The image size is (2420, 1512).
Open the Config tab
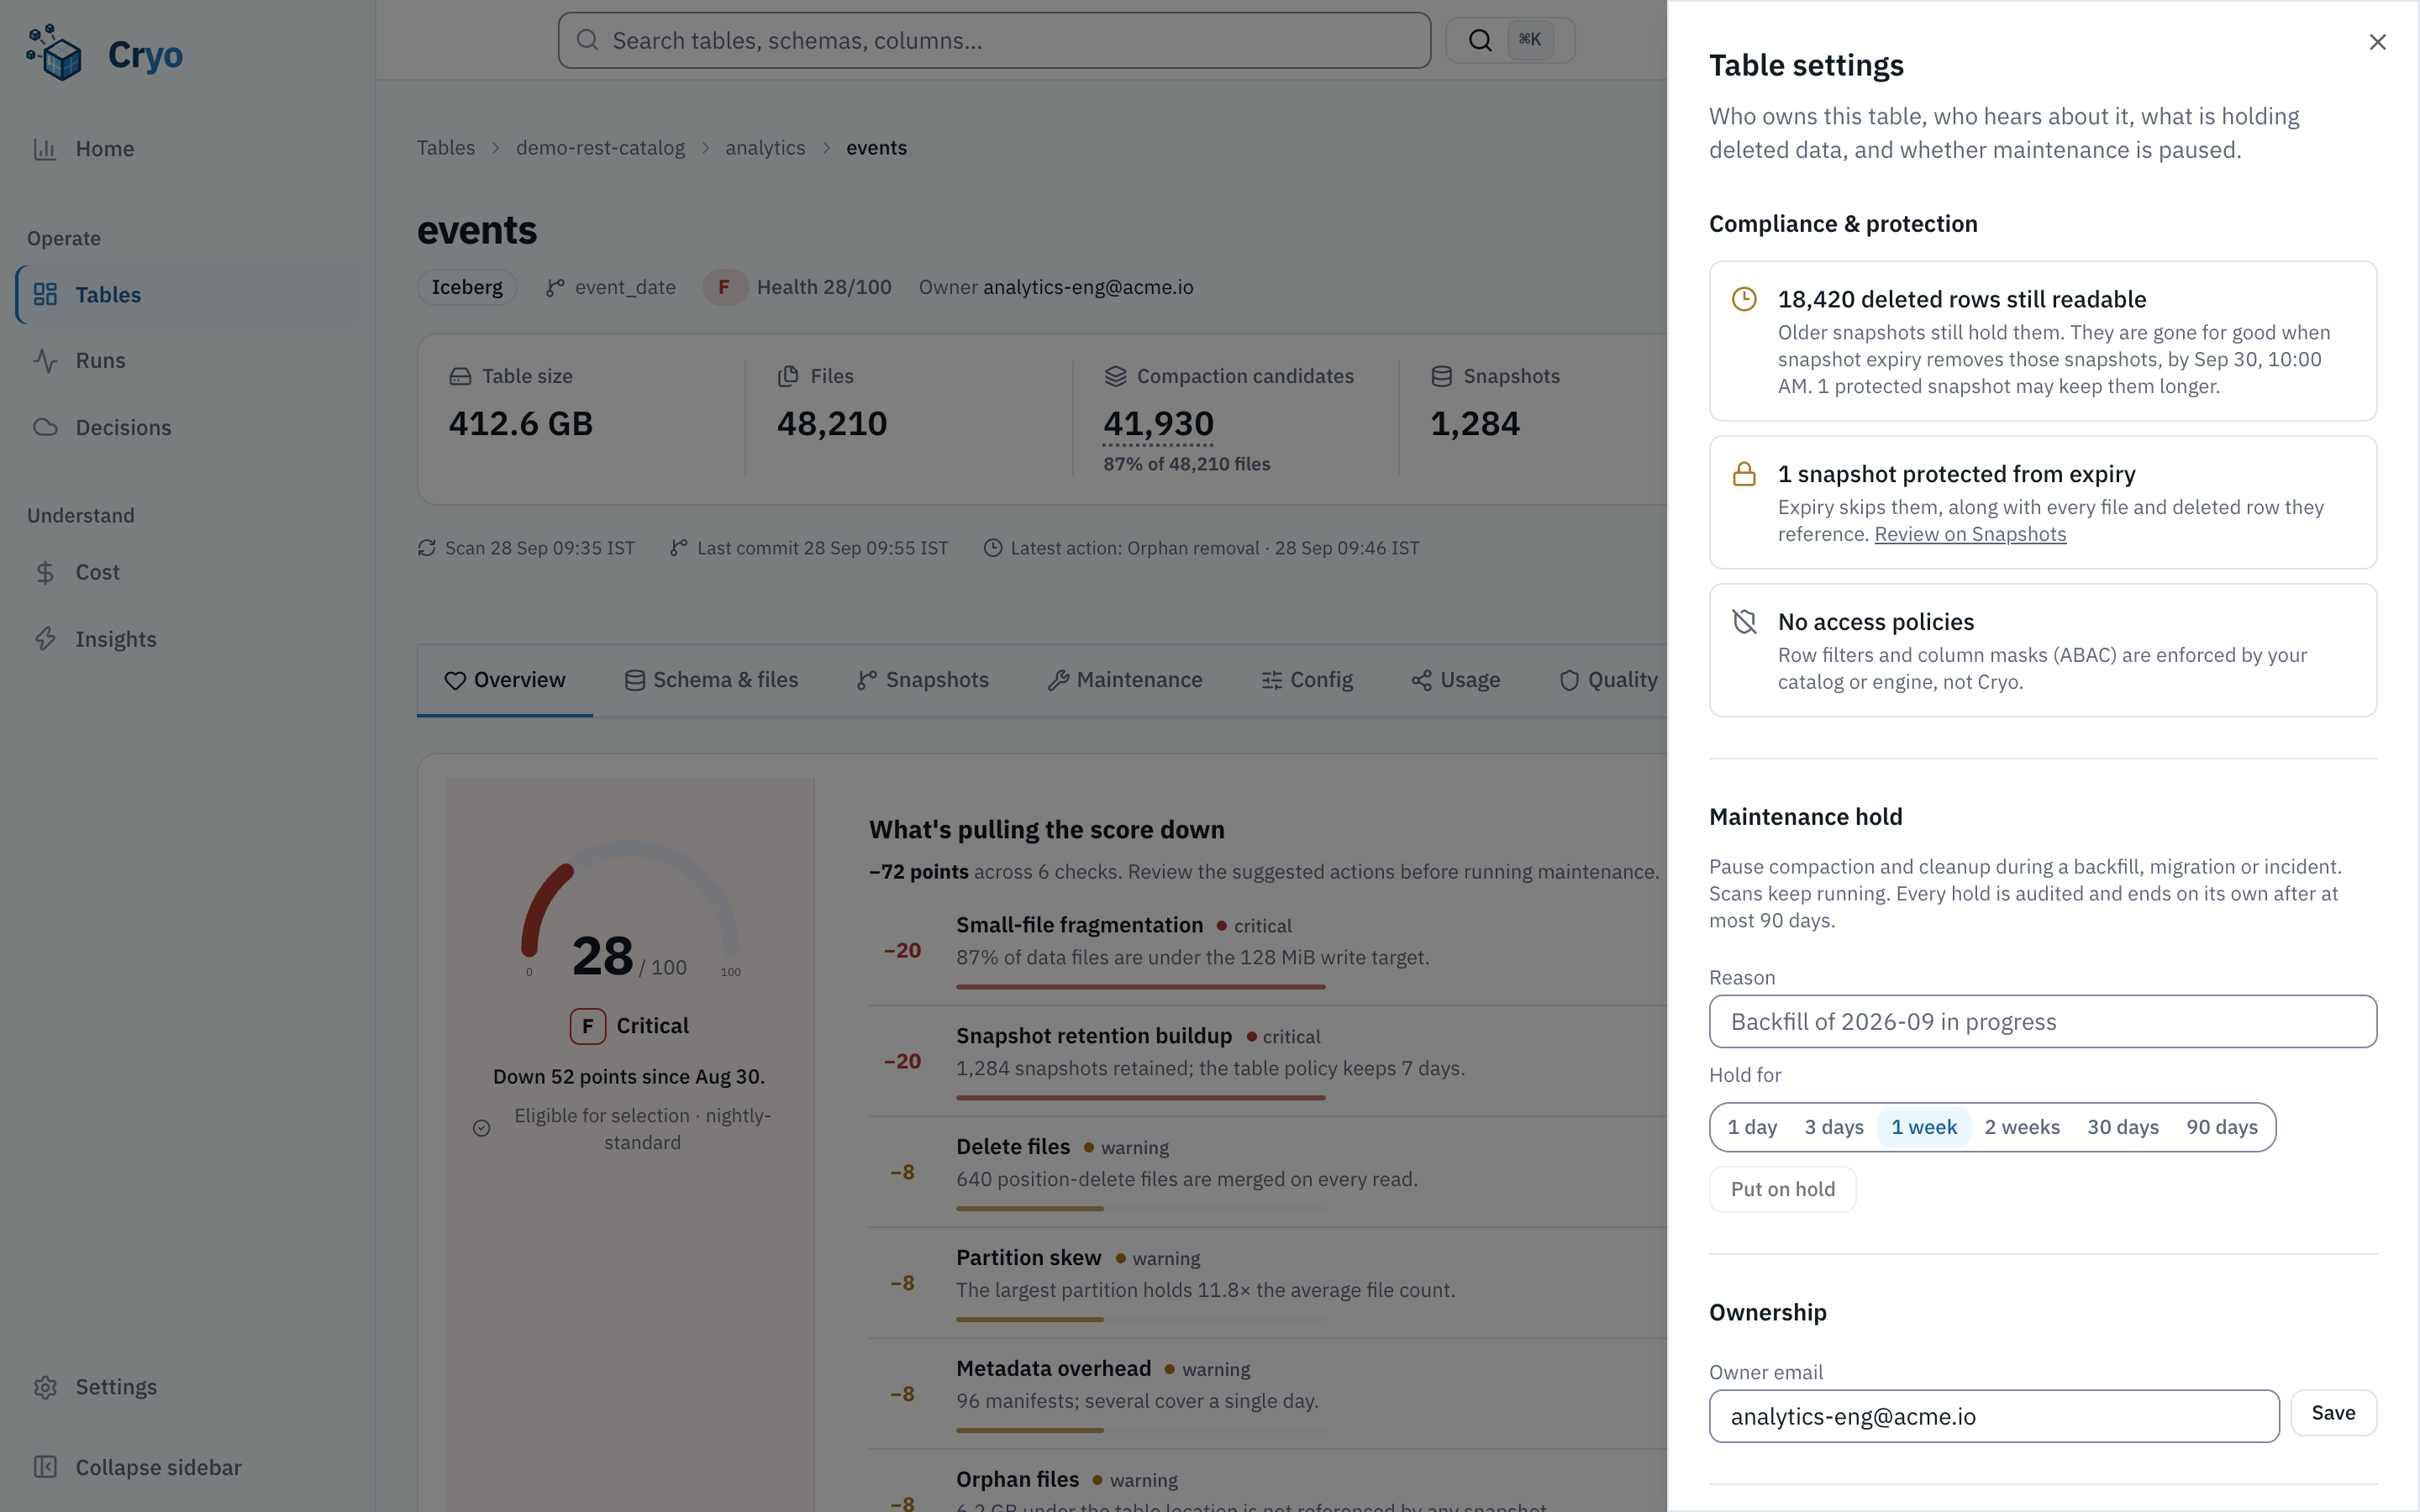[x=1307, y=680]
